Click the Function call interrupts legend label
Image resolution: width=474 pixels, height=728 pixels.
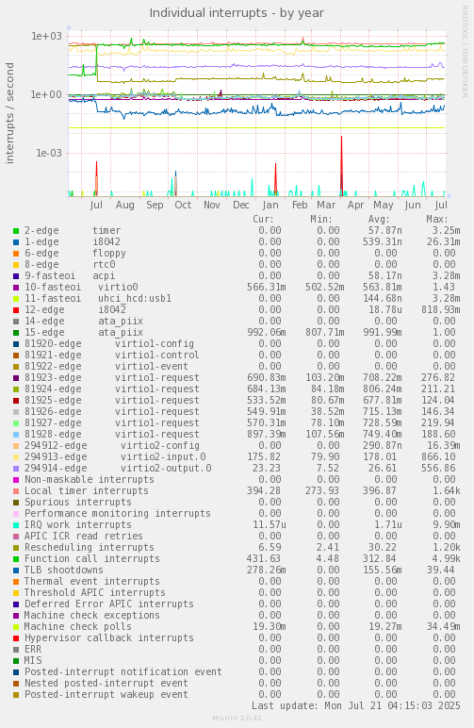tap(91, 558)
